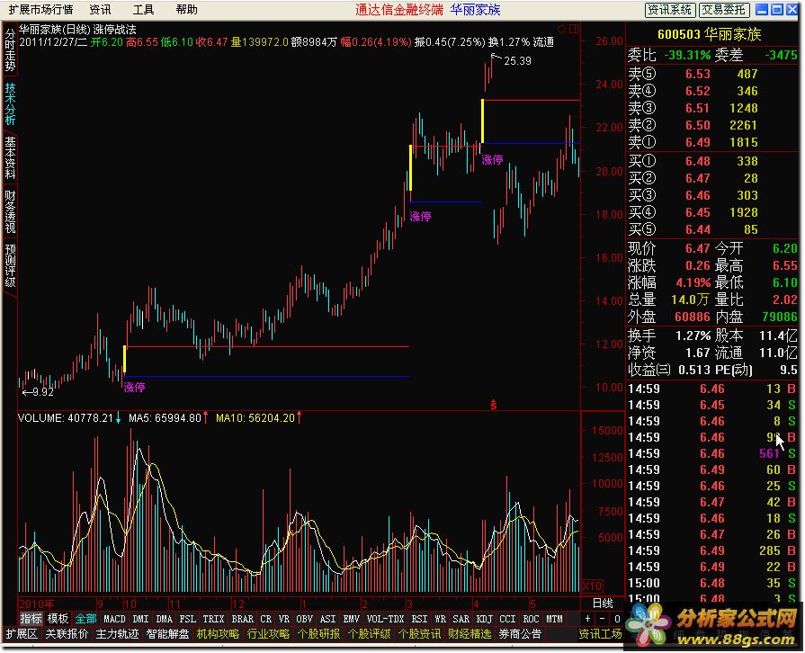Open the 个股评级 tab
Screen dimensions: 805x653
[x=369, y=634]
